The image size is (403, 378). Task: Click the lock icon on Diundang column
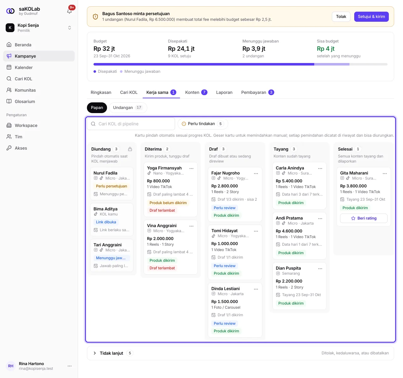[x=130, y=149]
